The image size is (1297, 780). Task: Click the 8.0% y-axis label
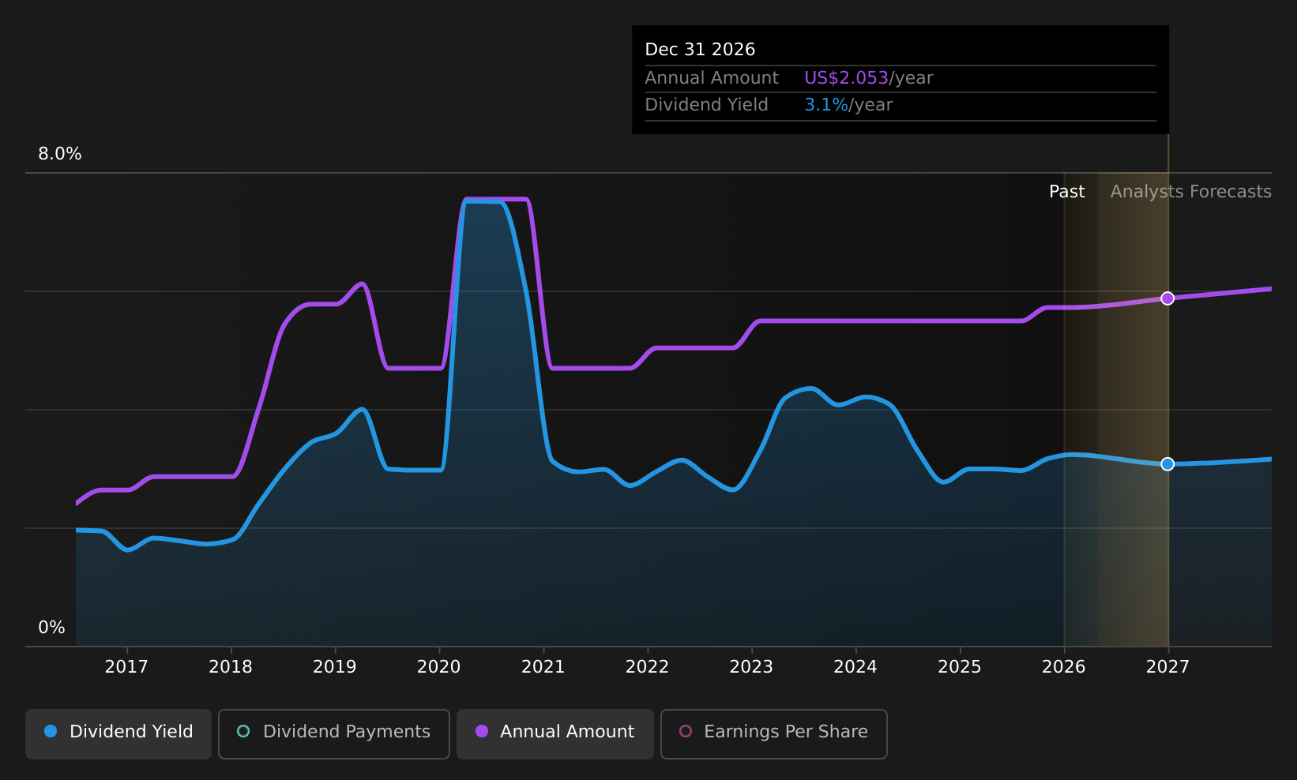[x=60, y=154]
